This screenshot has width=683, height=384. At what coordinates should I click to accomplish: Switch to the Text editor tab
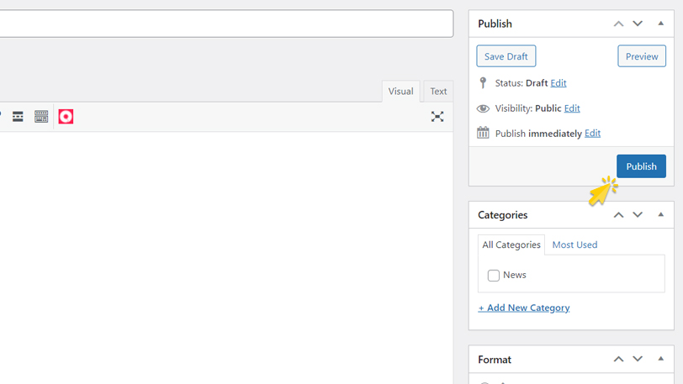pos(438,92)
